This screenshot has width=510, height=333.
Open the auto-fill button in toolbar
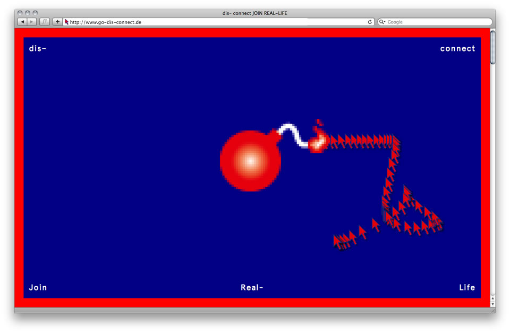(x=45, y=22)
